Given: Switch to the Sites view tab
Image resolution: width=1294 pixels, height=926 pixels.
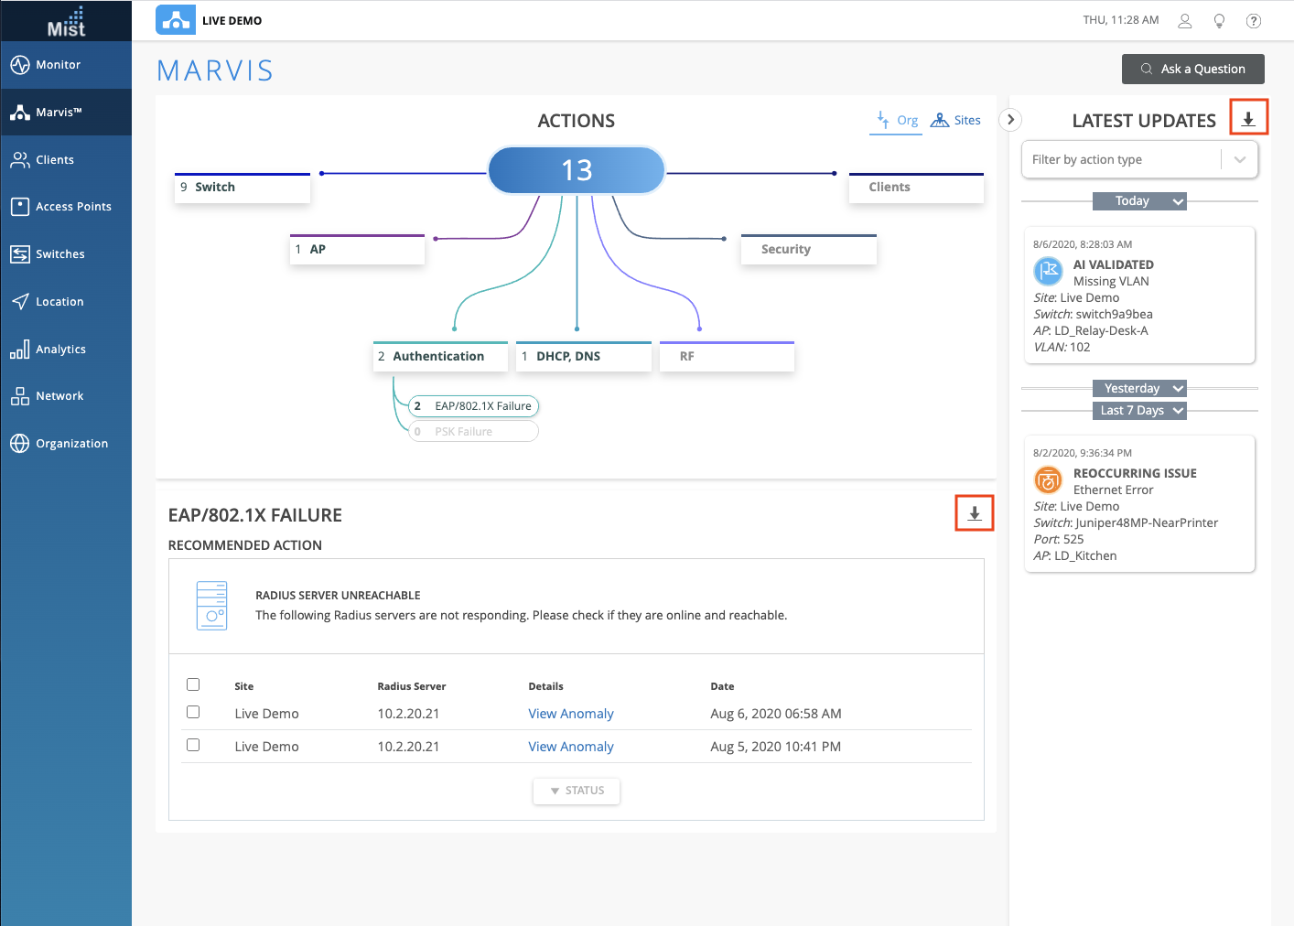Looking at the screenshot, I should point(956,121).
